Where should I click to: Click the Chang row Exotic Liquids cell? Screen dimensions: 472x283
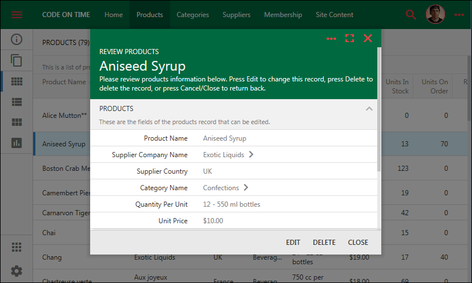pyautogui.click(x=155, y=257)
